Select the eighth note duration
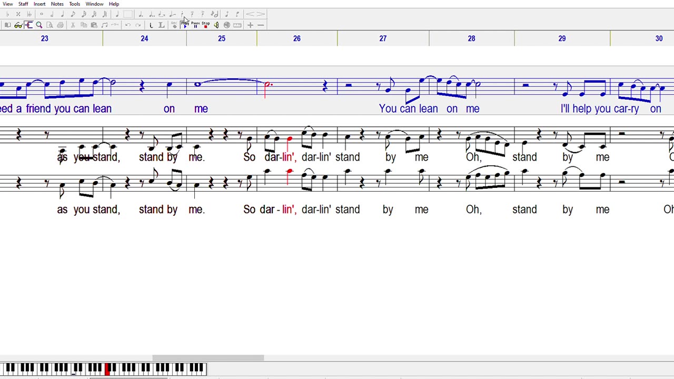Screen dimensions: 674x379 (73, 14)
